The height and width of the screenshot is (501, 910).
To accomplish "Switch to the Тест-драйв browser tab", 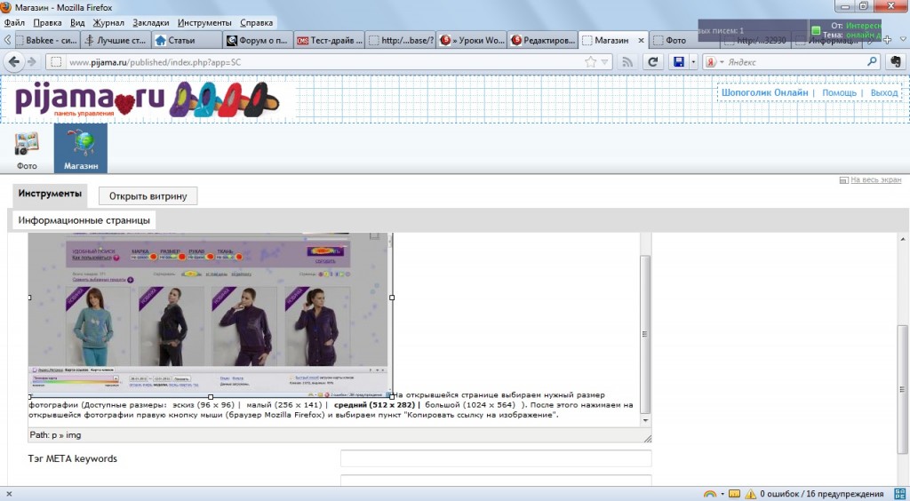I will pos(329,40).
